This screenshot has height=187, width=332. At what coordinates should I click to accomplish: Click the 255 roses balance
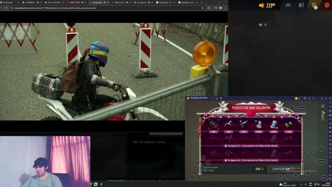coord(259,169)
